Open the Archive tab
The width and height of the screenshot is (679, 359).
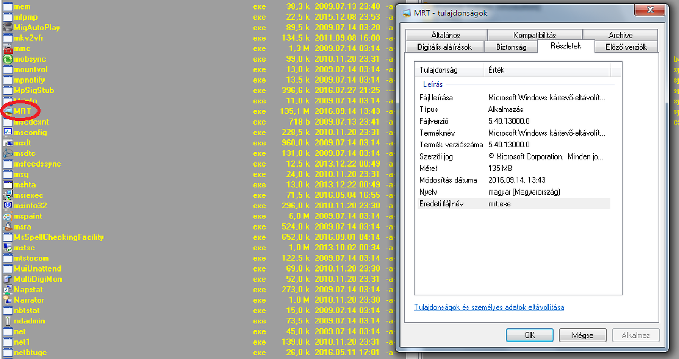(620, 35)
